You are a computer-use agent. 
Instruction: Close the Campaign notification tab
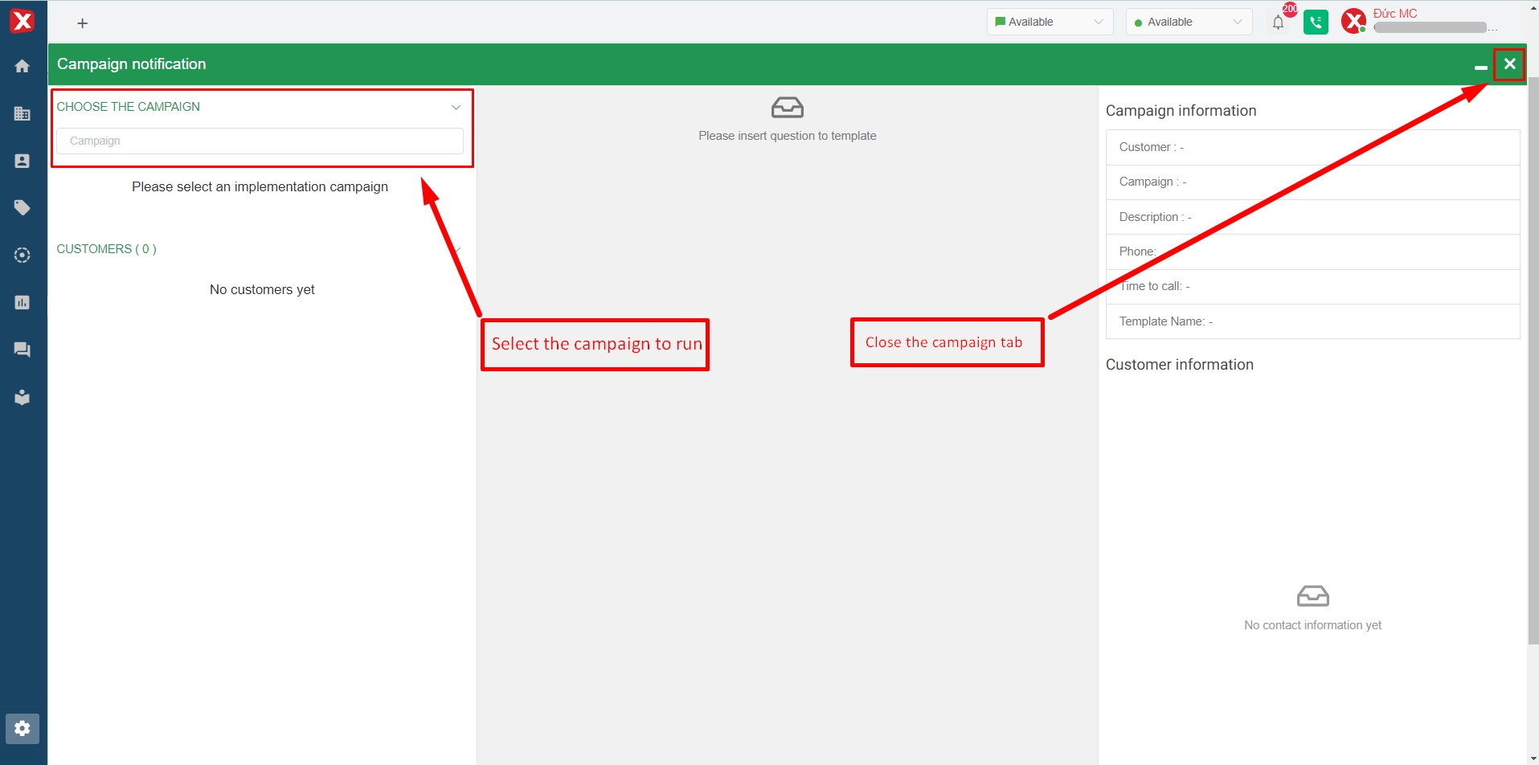click(x=1509, y=64)
